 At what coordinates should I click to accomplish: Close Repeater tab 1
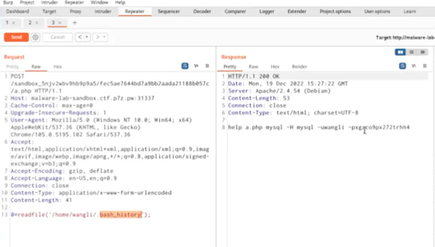(x=14, y=23)
